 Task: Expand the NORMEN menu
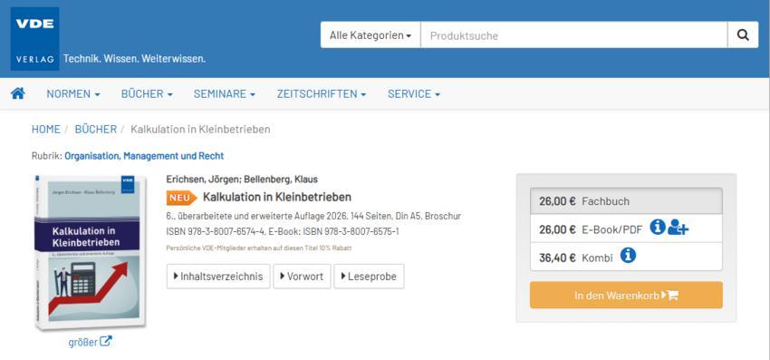(73, 94)
